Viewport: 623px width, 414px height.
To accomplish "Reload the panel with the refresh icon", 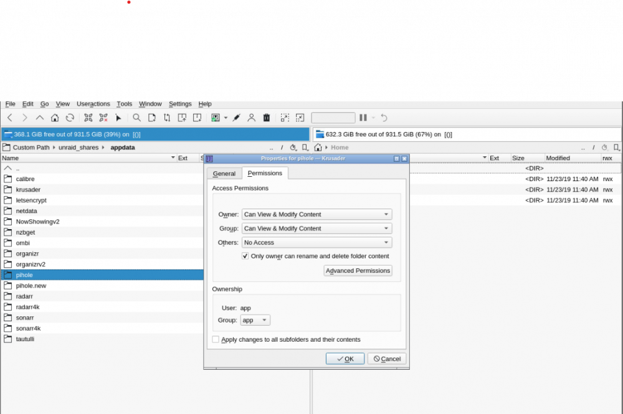I will tap(70, 118).
